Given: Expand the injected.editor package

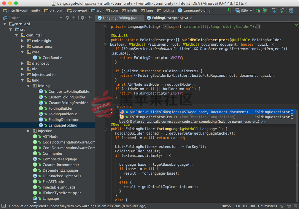Looking at the screenshot, I should (23, 74).
